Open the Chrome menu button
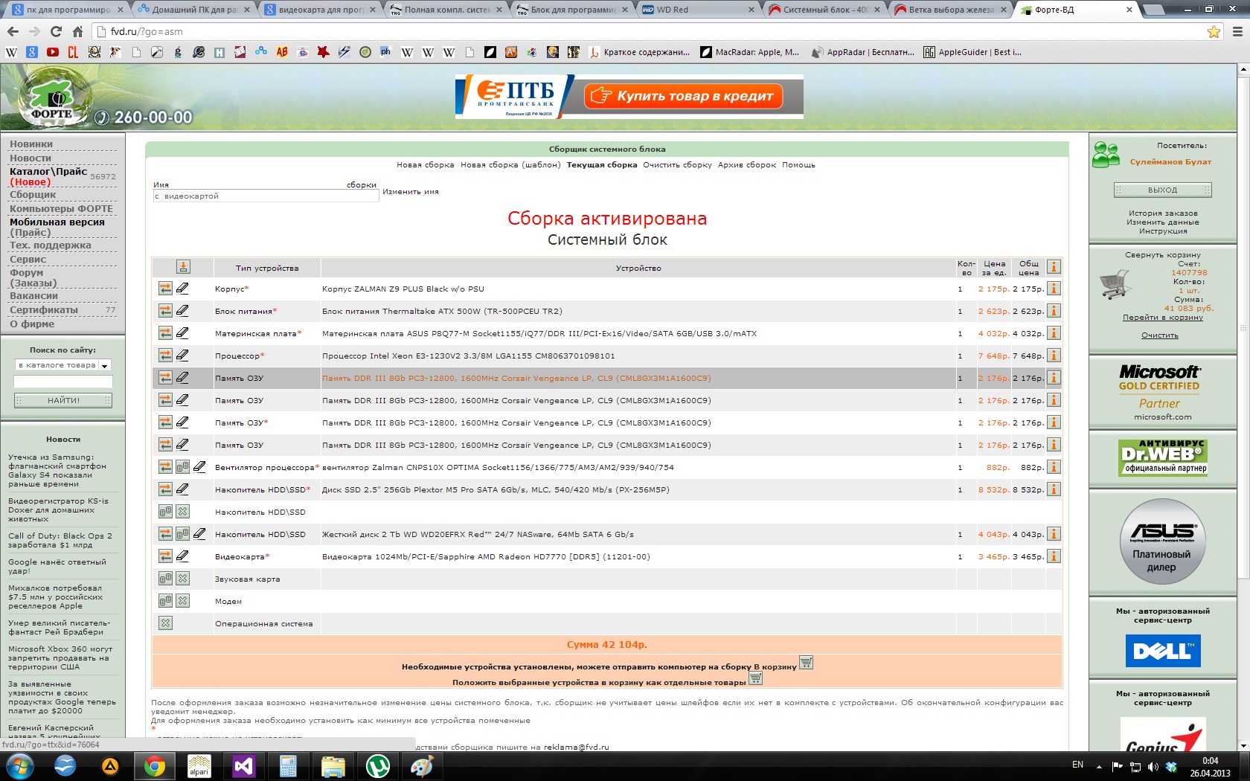This screenshot has height=781, width=1250. [x=1237, y=31]
